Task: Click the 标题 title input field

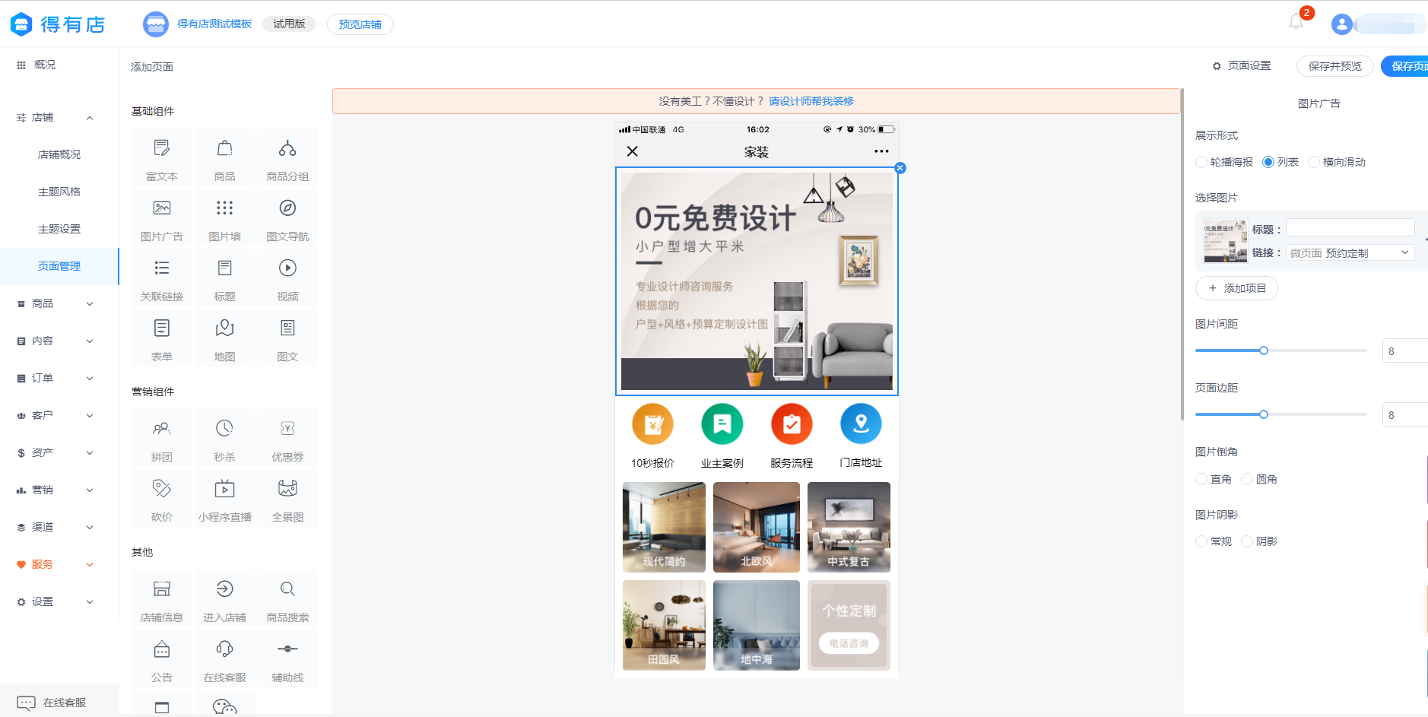Action: [x=1350, y=227]
